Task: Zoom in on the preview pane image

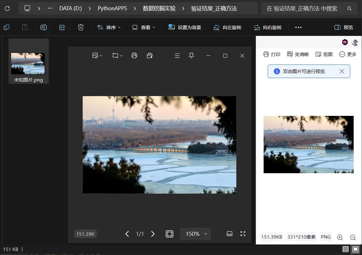Action: [x=340, y=237]
